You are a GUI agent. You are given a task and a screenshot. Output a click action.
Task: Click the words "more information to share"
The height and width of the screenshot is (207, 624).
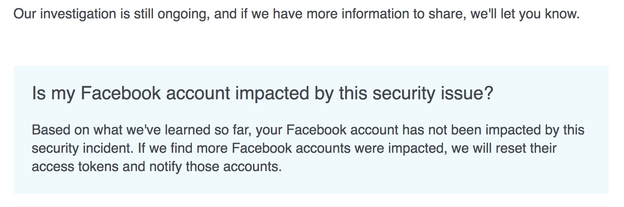pyautogui.click(x=386, y=14)
